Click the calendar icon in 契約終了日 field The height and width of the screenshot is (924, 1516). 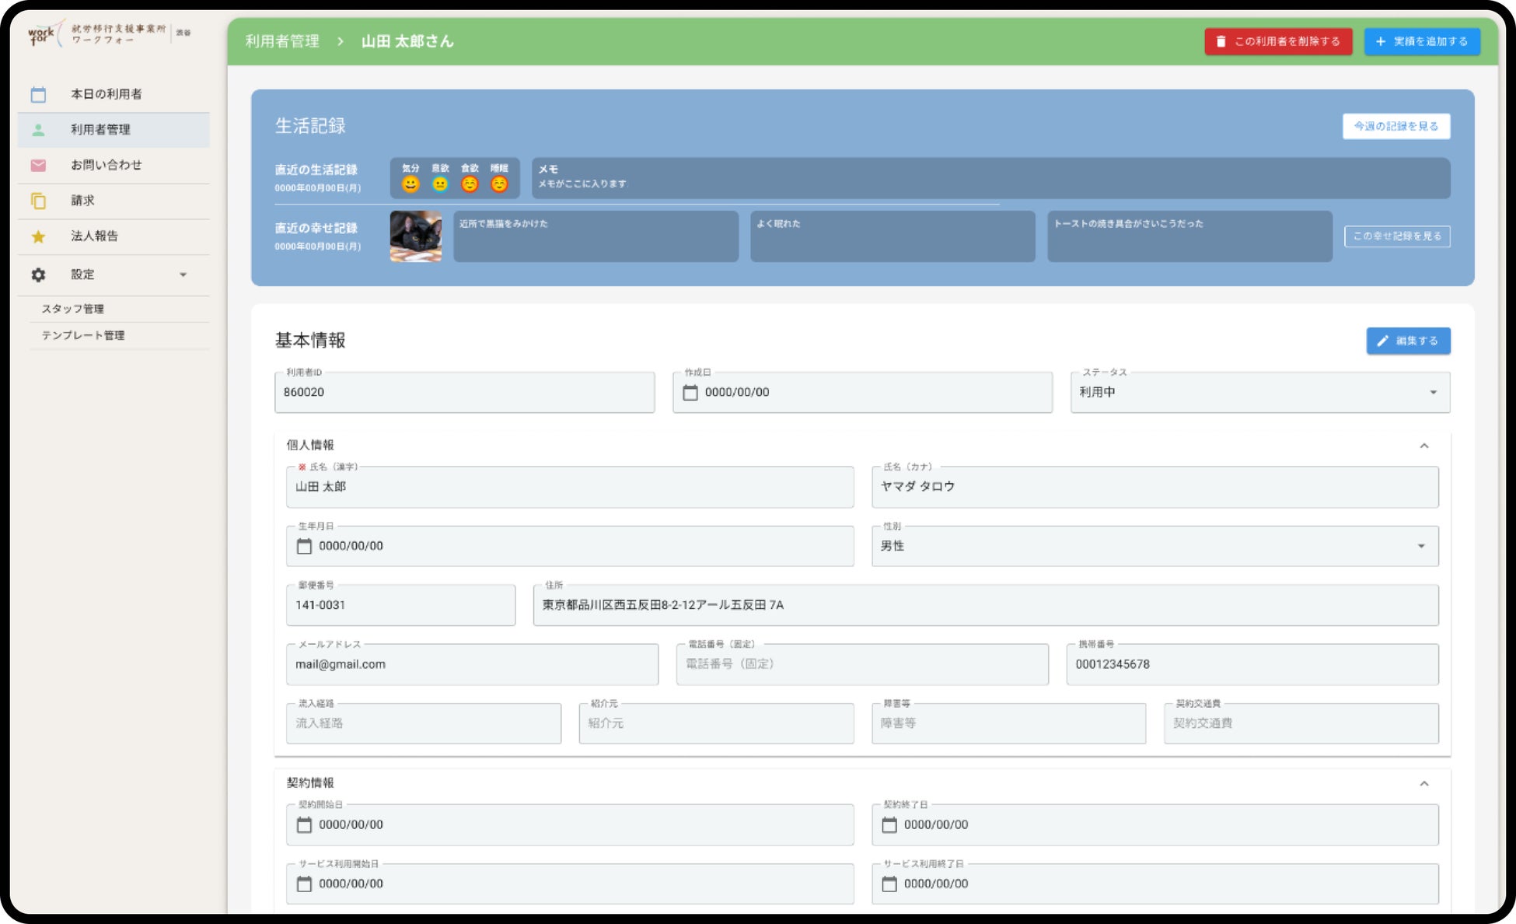point(889,824)
